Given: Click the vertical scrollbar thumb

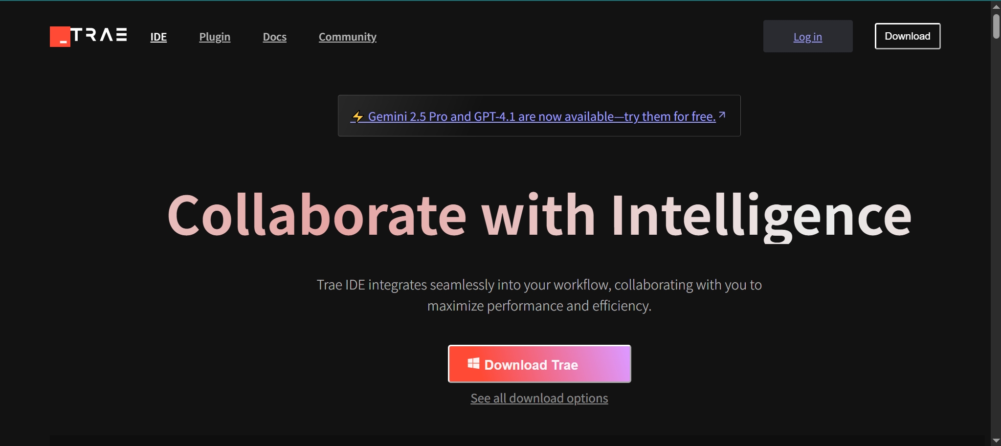Looking at the screenshot, I should (x=996, y=26).
